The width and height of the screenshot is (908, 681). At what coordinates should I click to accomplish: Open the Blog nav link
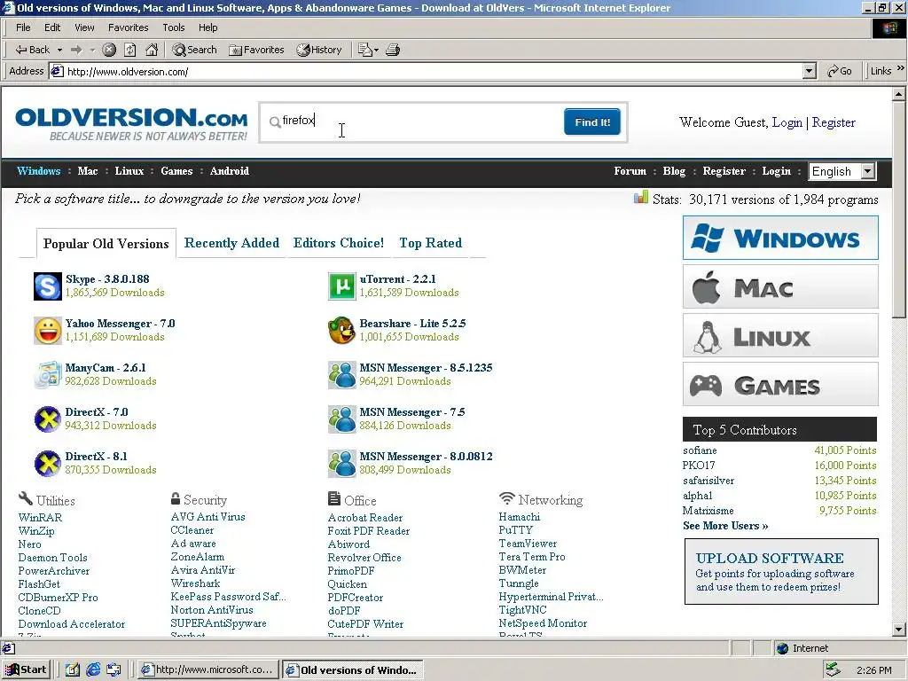tap(674, 171)
